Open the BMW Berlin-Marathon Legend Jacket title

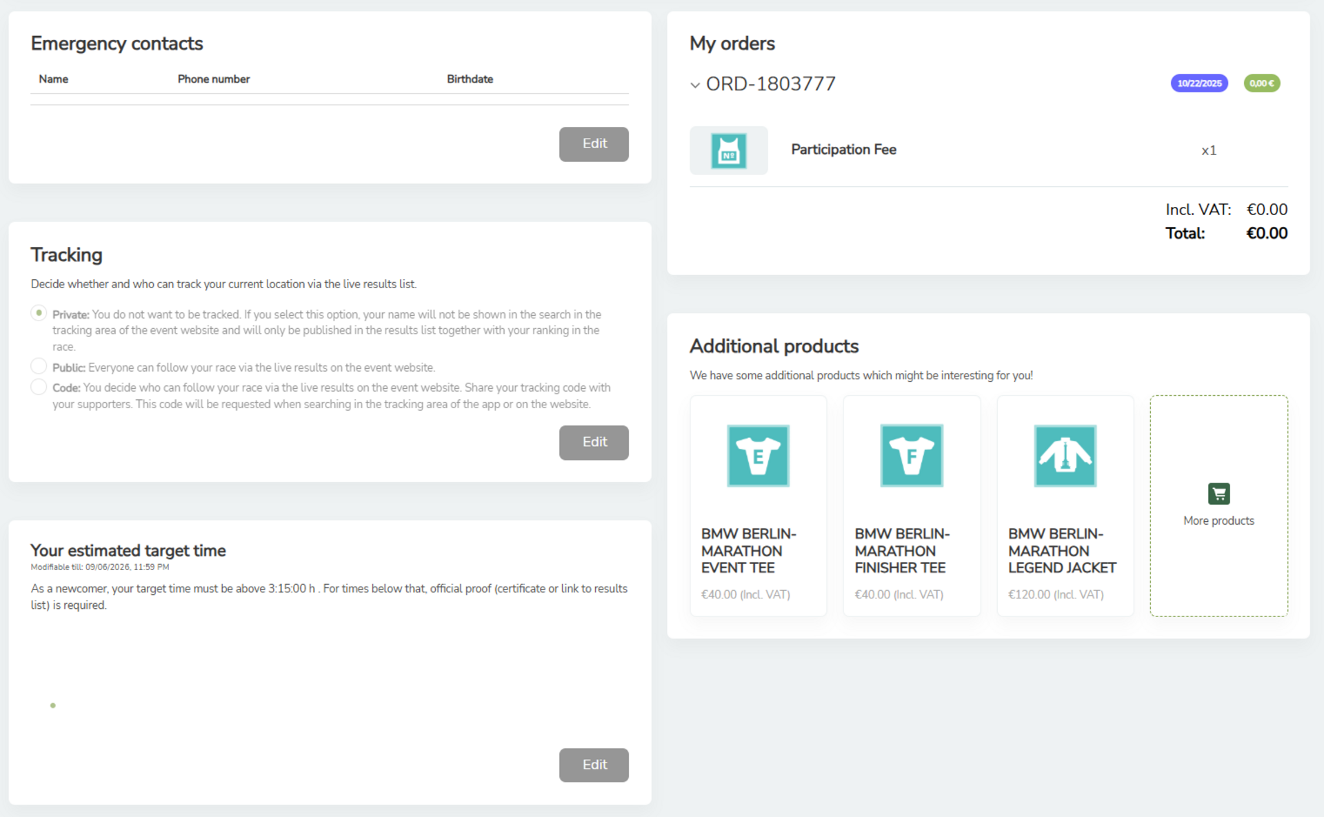point(1061,551)
